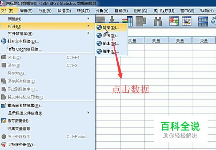Image resolution: width=216 pixels, height=150 pixels.
Task: Click the 脚本(C) submenu item icon
Action: (x=99, y=51)
